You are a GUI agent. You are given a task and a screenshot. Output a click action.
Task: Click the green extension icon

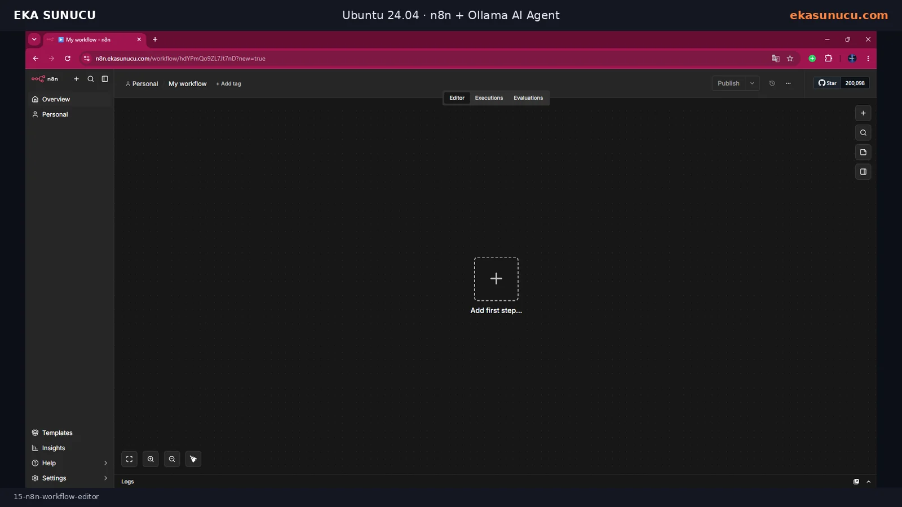pyautogui.click(x=812, y=59)
